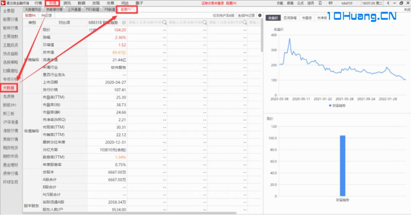Open the PK记录 sub-tab
Image resolution: width=411 pixels, height=215 pixels.
pos(47,16)
